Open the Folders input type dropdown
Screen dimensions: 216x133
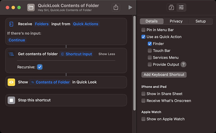[42, 24]
